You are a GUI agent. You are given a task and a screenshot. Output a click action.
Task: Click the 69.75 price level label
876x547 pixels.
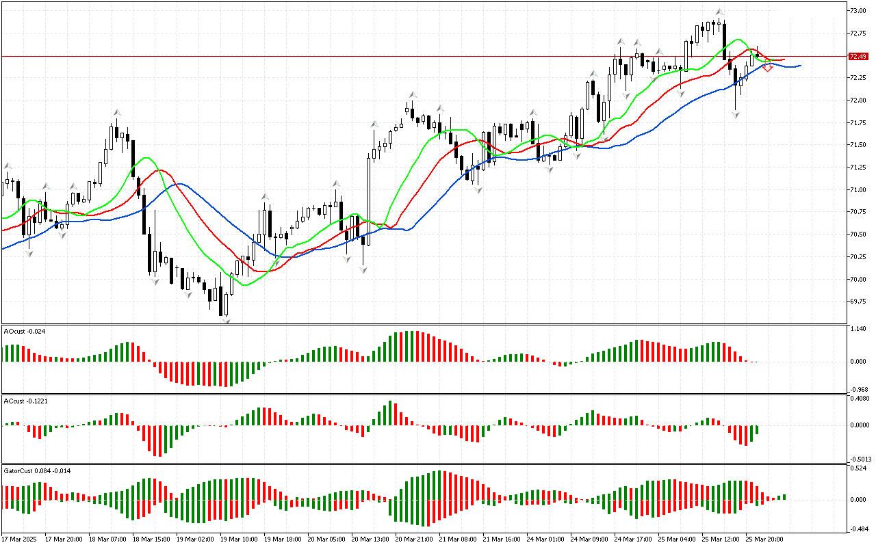tap(858, 302)
